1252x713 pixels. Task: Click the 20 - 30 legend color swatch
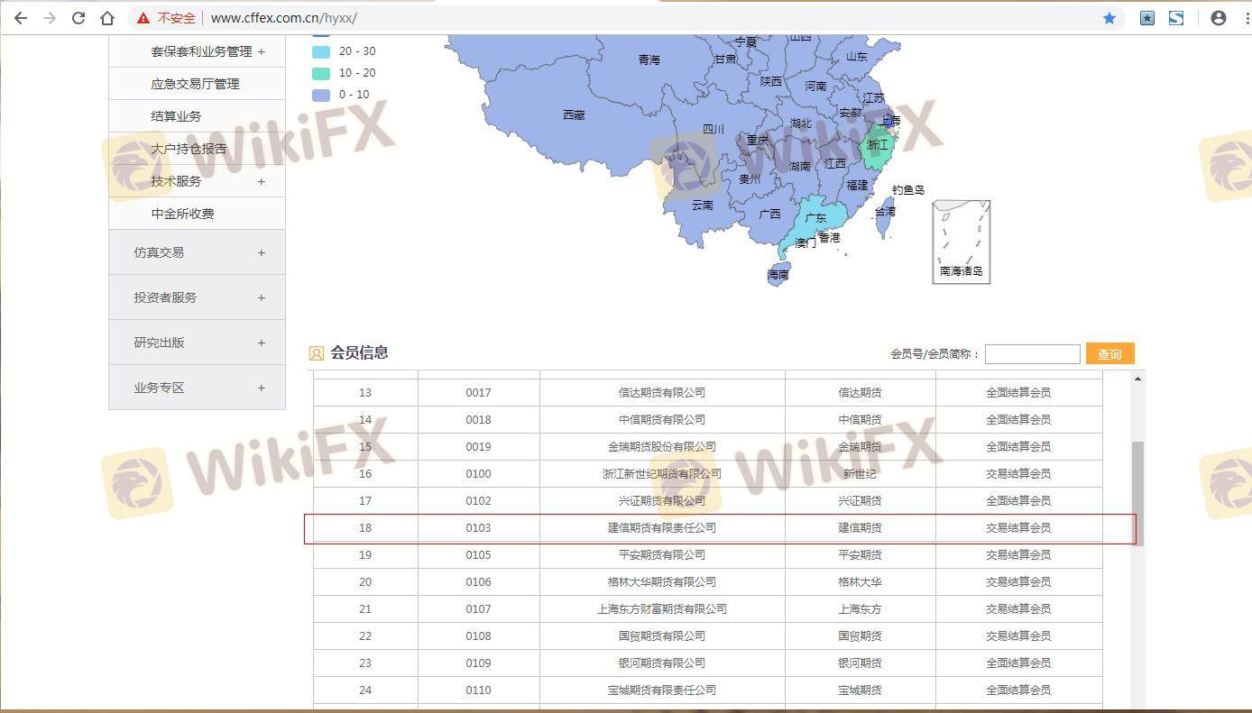click(x=321, y=51)
